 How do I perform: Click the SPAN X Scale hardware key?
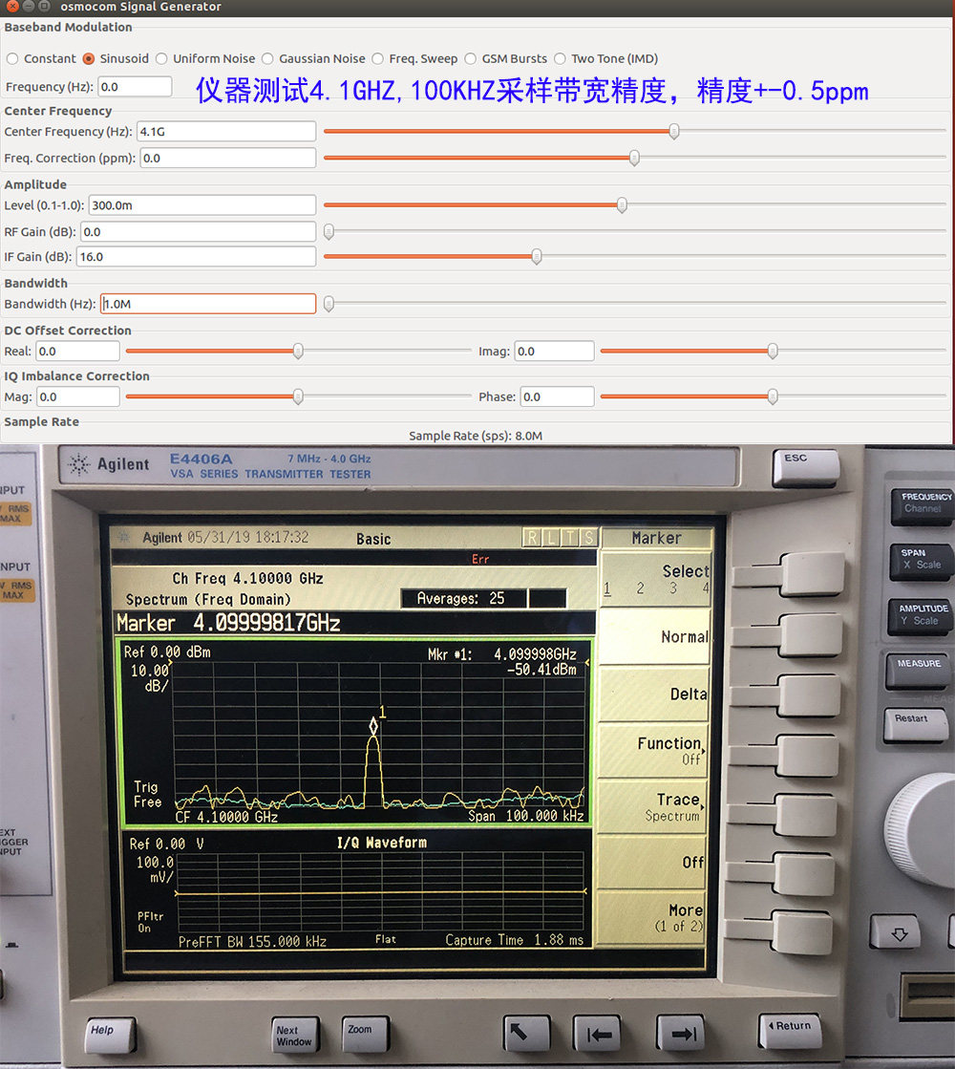click(921, 561)
